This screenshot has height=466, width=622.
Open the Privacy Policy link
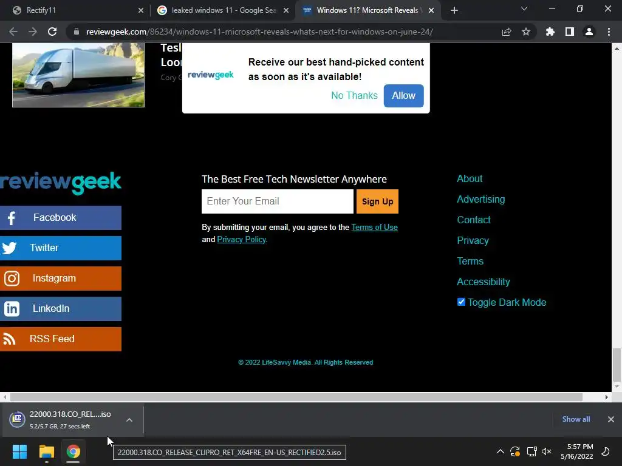click(241, 239)
